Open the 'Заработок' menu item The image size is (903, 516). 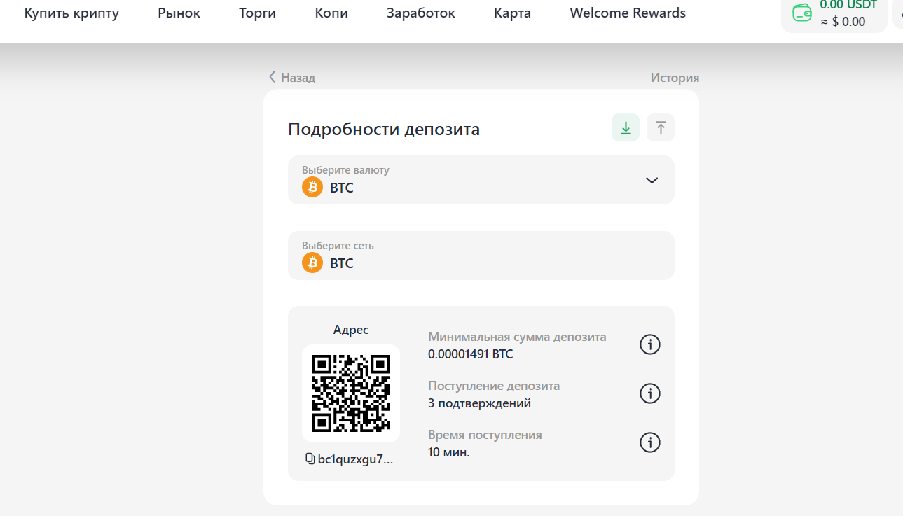pyautogui.click(x=420, y=13)
